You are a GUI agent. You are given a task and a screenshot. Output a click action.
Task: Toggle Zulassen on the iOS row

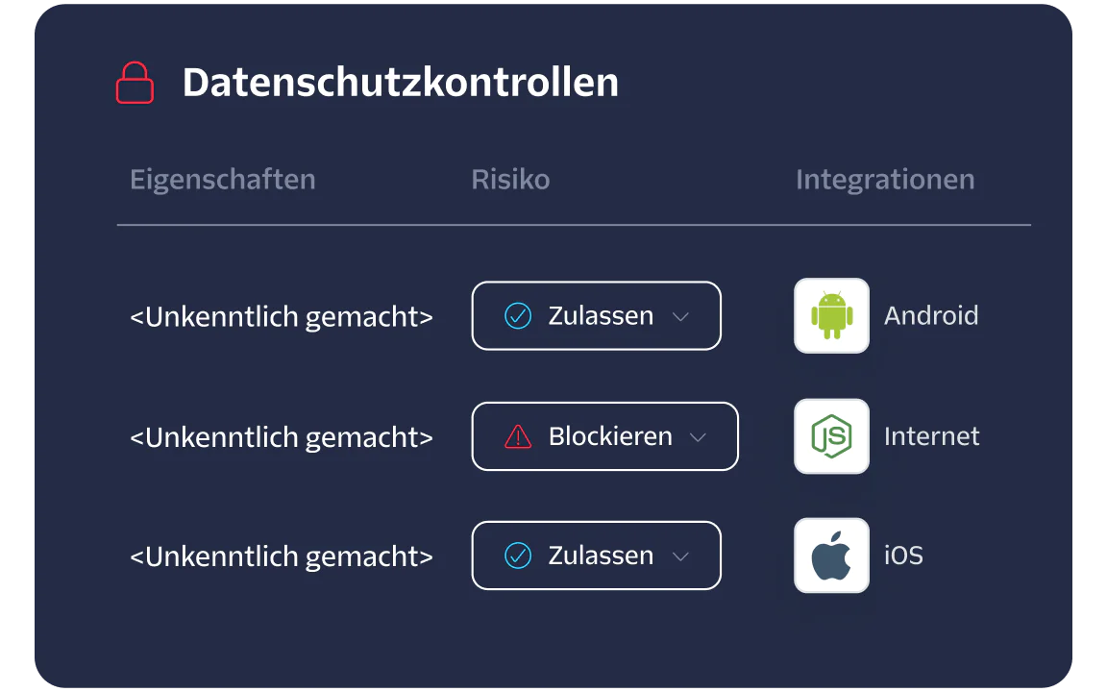click(596, 555)
